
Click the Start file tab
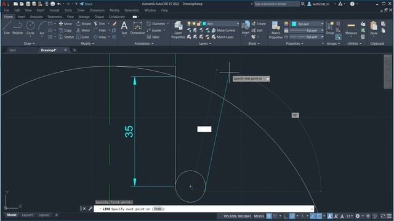(x=12, y=50)
